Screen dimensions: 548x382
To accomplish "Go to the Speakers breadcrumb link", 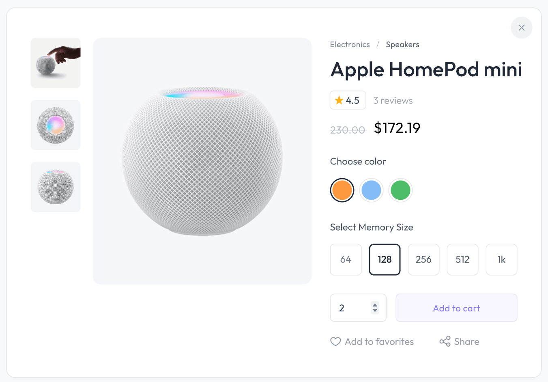I will pyautogui.click(x=402, y=45).
